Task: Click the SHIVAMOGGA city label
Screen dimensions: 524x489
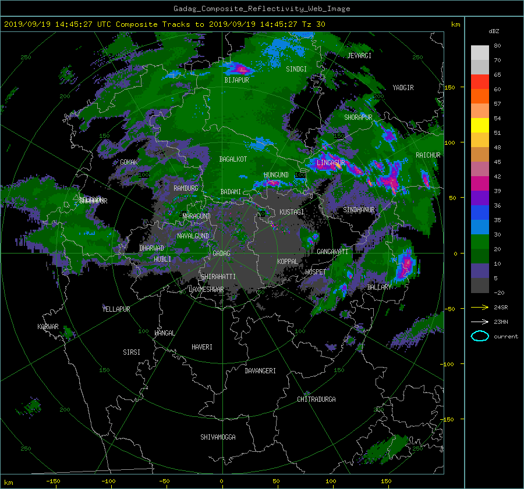Action: 218,437
